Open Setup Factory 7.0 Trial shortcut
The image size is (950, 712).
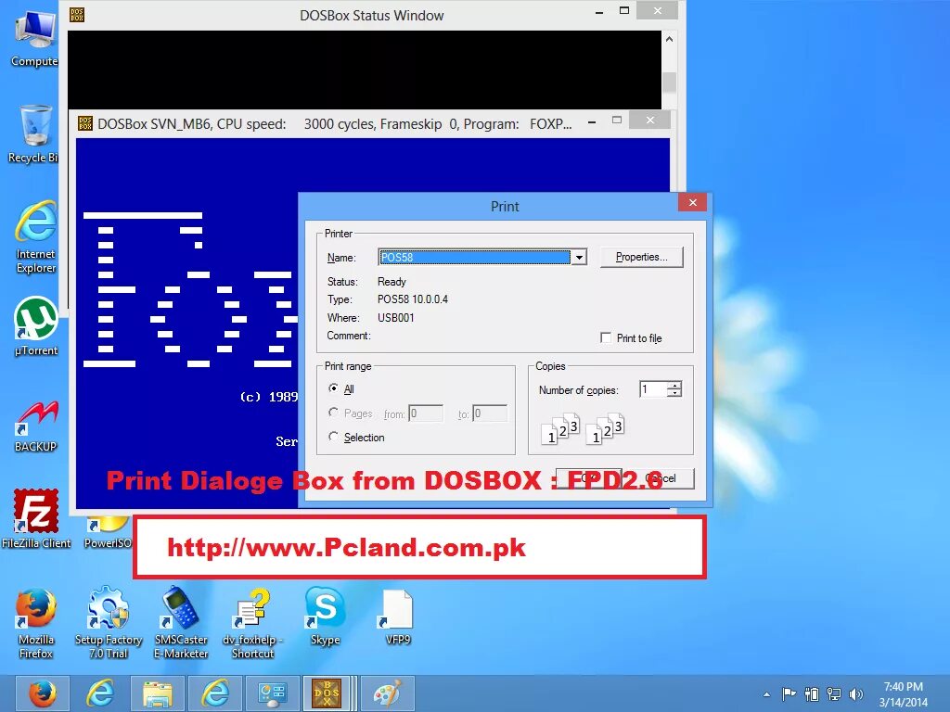click(109, 624)
